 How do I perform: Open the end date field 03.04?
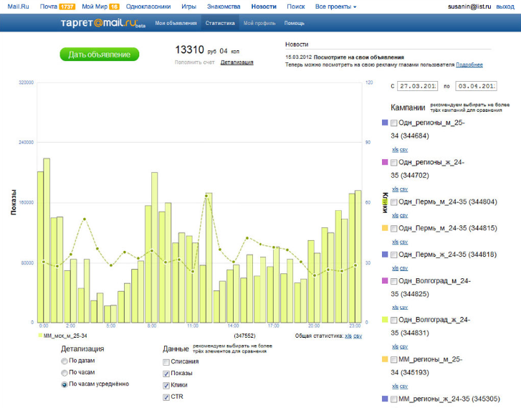point(476,86)
